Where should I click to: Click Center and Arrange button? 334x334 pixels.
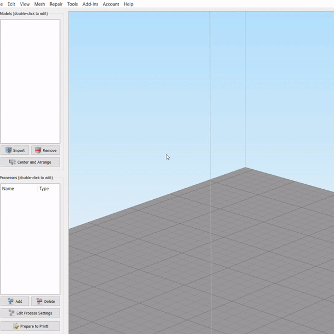[x=30, y=162]
